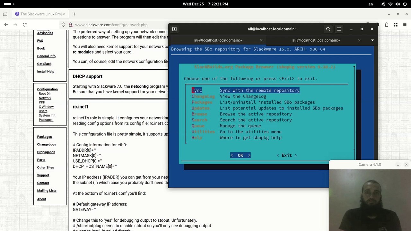Close the second terminal tab
Screen dimensions: 411x231
pos(359,40)
